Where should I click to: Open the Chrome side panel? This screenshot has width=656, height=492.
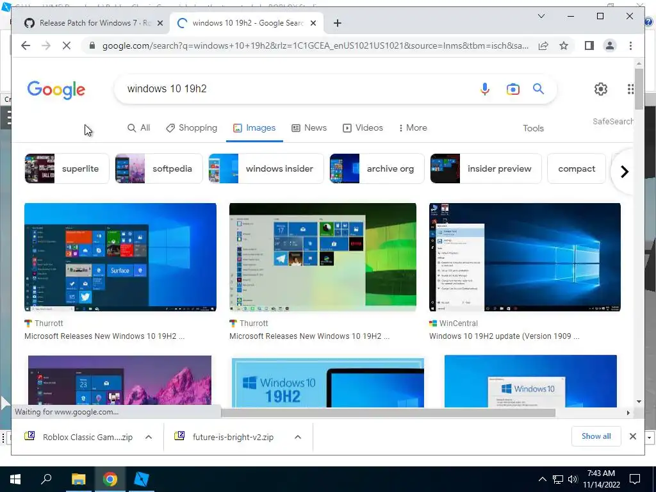coord(589,45)
